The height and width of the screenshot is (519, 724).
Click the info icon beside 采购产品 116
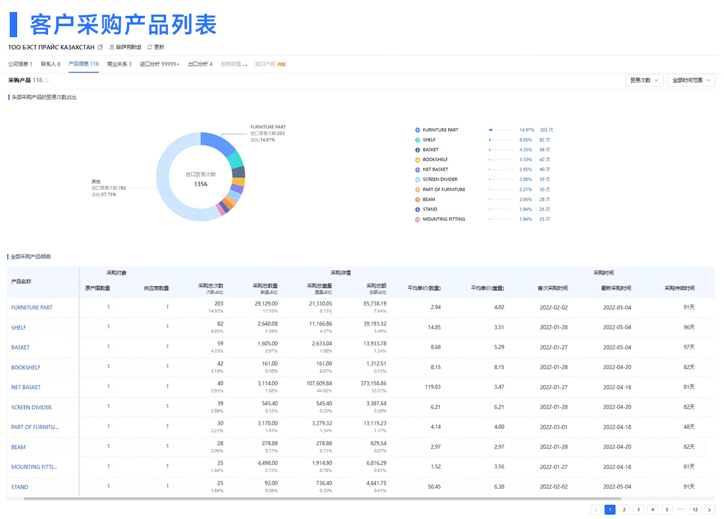(46, 80)
